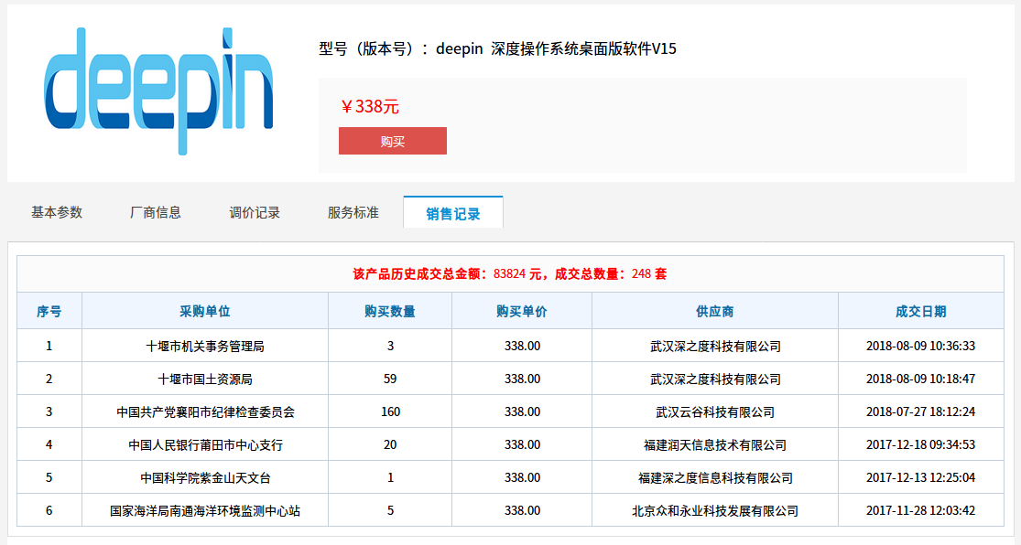Click the date 2017-12-18 09:34:53
Screen dimensions: 1021x545
pos(920,444)
